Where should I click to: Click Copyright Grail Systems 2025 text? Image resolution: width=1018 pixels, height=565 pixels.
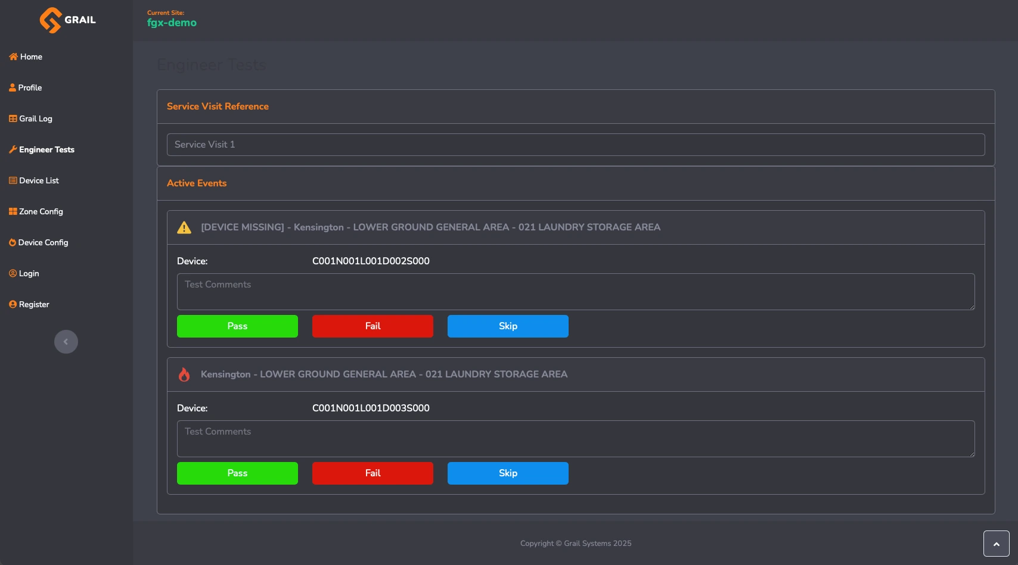click(576, 544)
